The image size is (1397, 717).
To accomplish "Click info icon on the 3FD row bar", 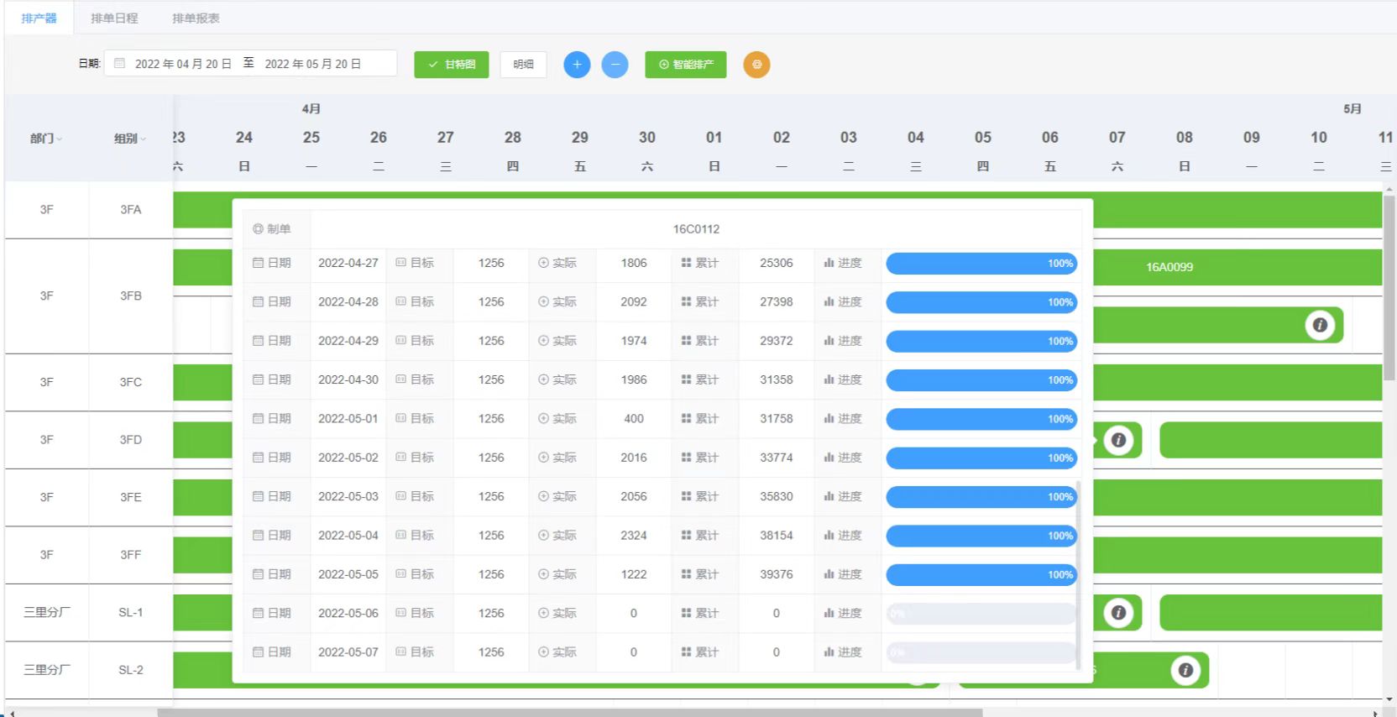I will coord(1118,440).
